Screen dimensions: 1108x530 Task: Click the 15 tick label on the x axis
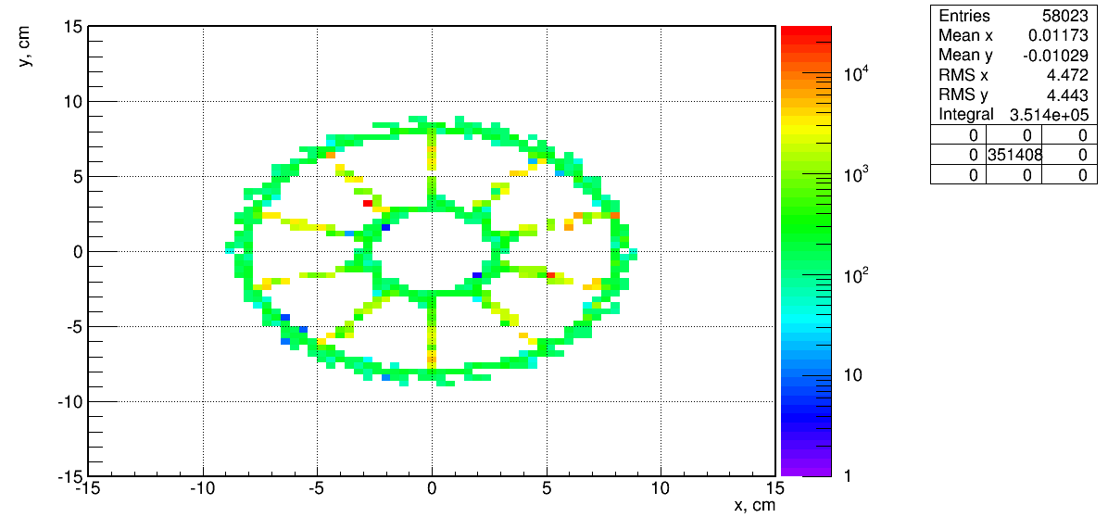coord(774,488)
